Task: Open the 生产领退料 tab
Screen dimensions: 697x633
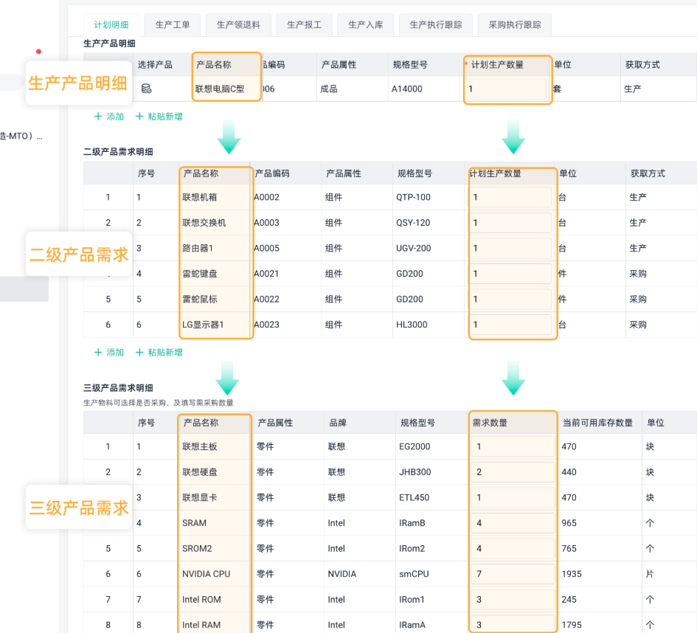Action: (x=237, y=24)
